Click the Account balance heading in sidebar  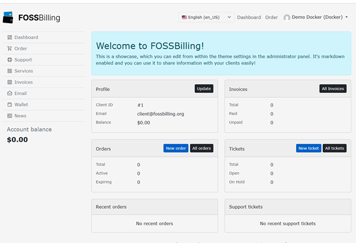29,129
